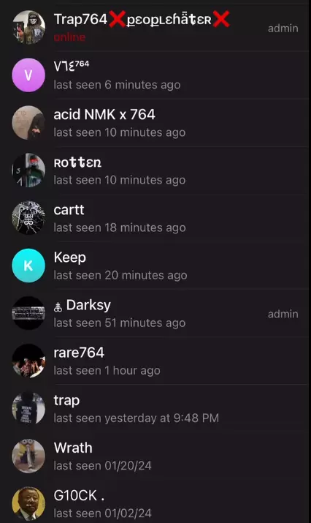Select the admin label beside Trap764
This screenshot has width=311, height=523.
pos(283,29)
